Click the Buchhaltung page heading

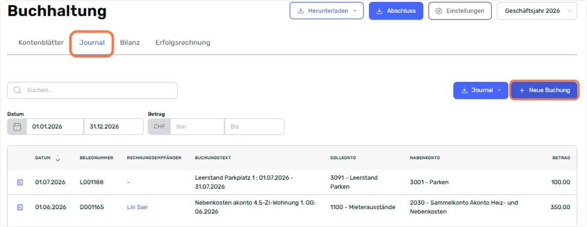tap(57, 11)
